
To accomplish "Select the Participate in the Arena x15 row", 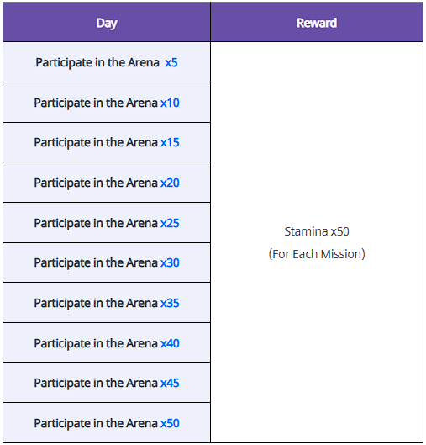I will (107, 142).
